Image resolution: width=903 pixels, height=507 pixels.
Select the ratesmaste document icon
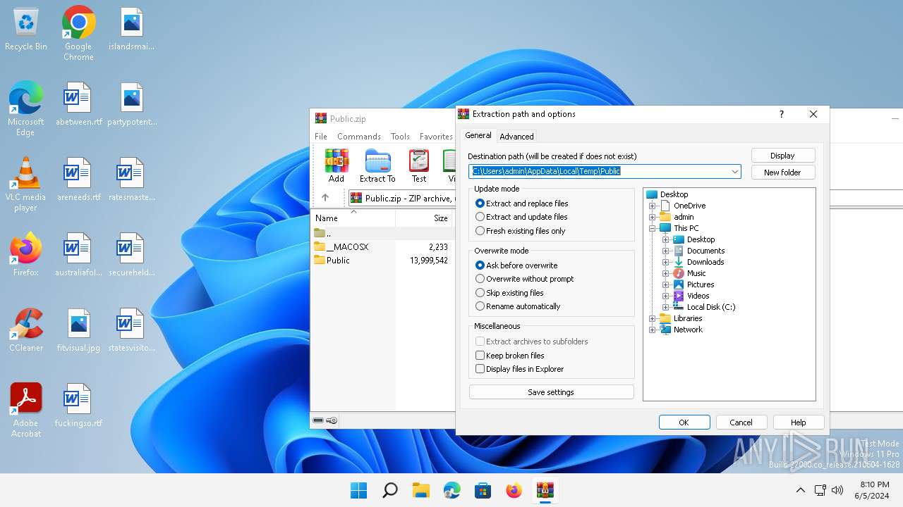click(x=131, y=180)
